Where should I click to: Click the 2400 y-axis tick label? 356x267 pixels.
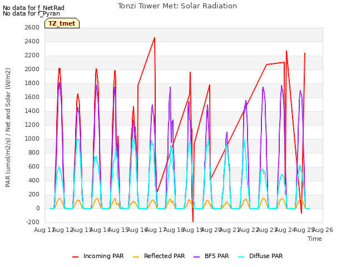[32, 41]
